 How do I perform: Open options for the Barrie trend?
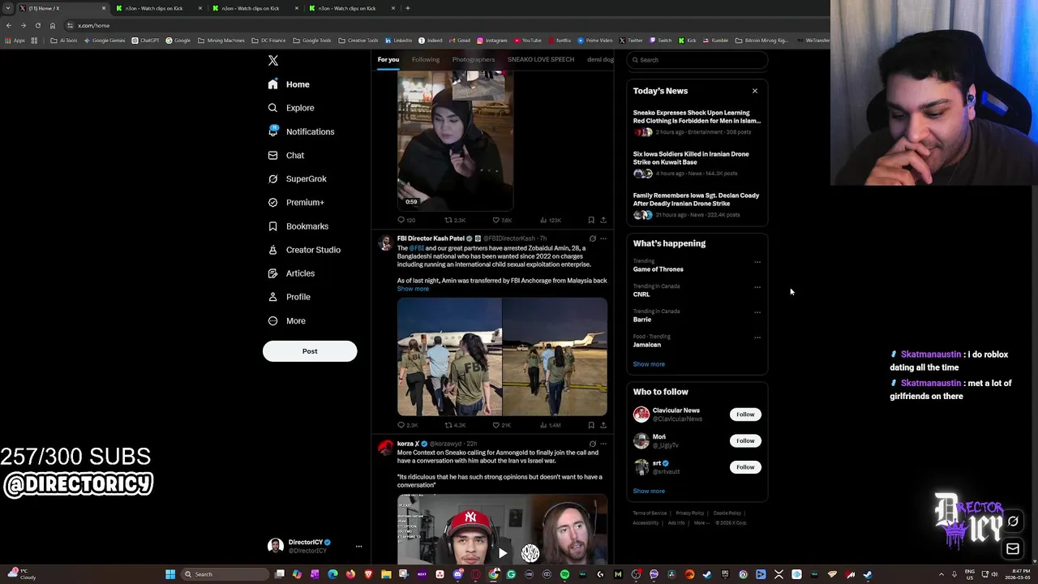(757, 312)
